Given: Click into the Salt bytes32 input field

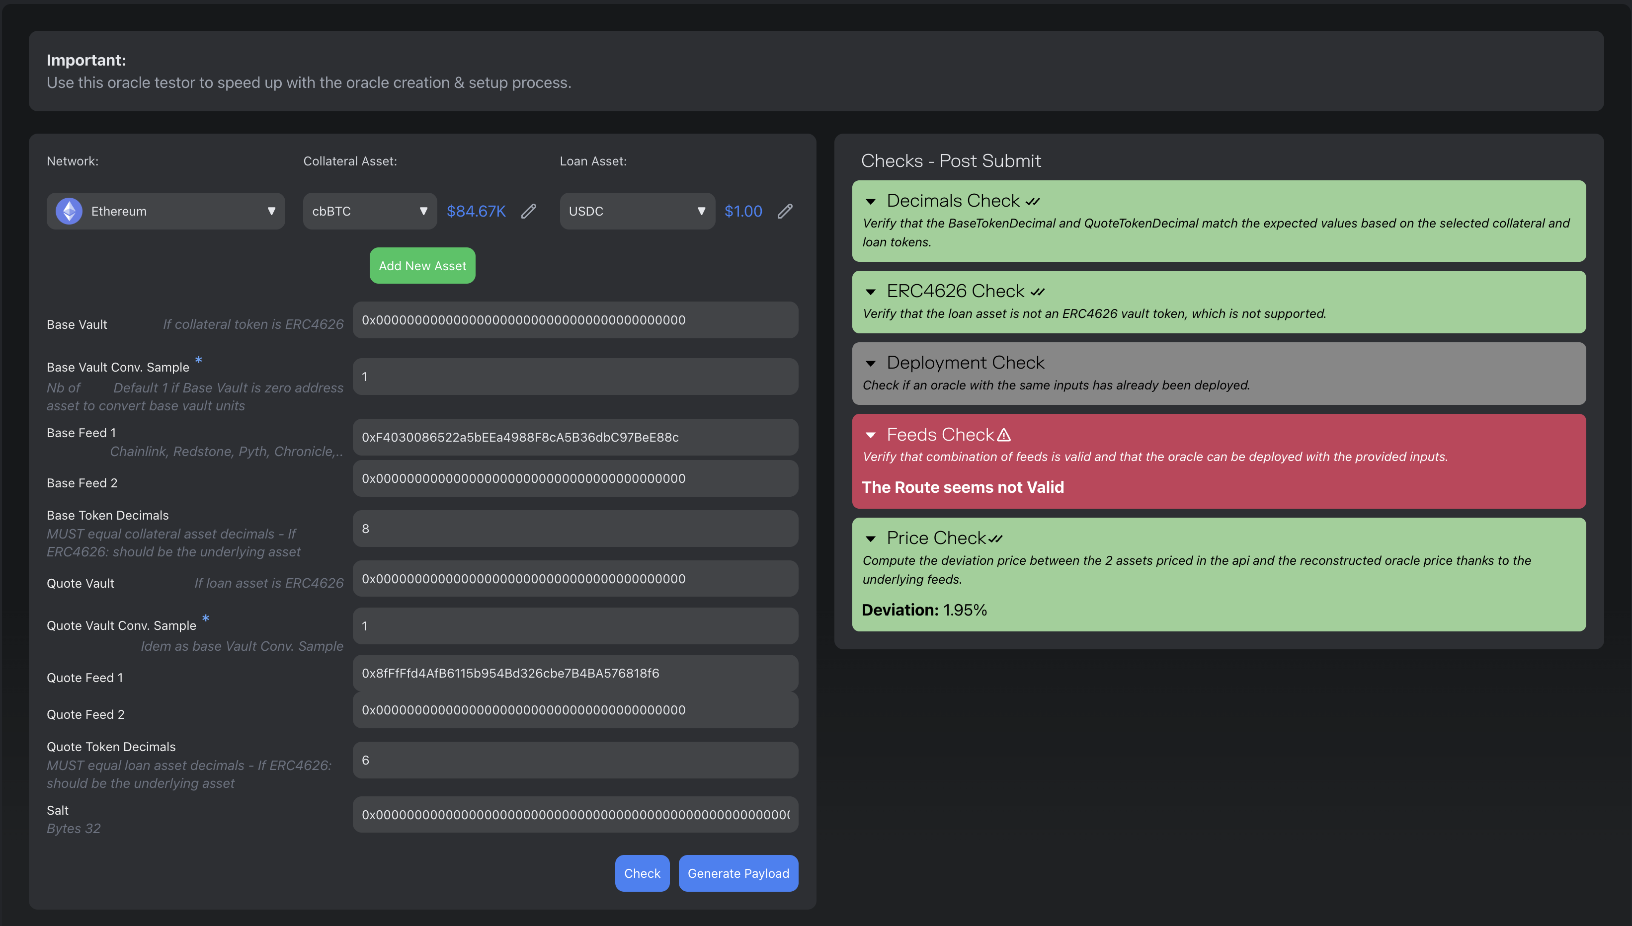Looking at the screenshot, I should pos(575,815).
